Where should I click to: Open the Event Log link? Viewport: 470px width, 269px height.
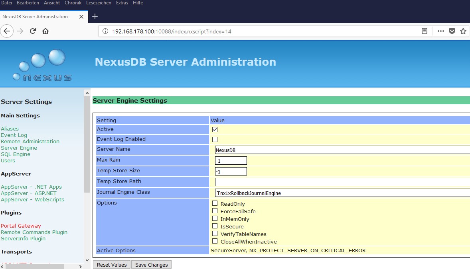pos(14,135)
